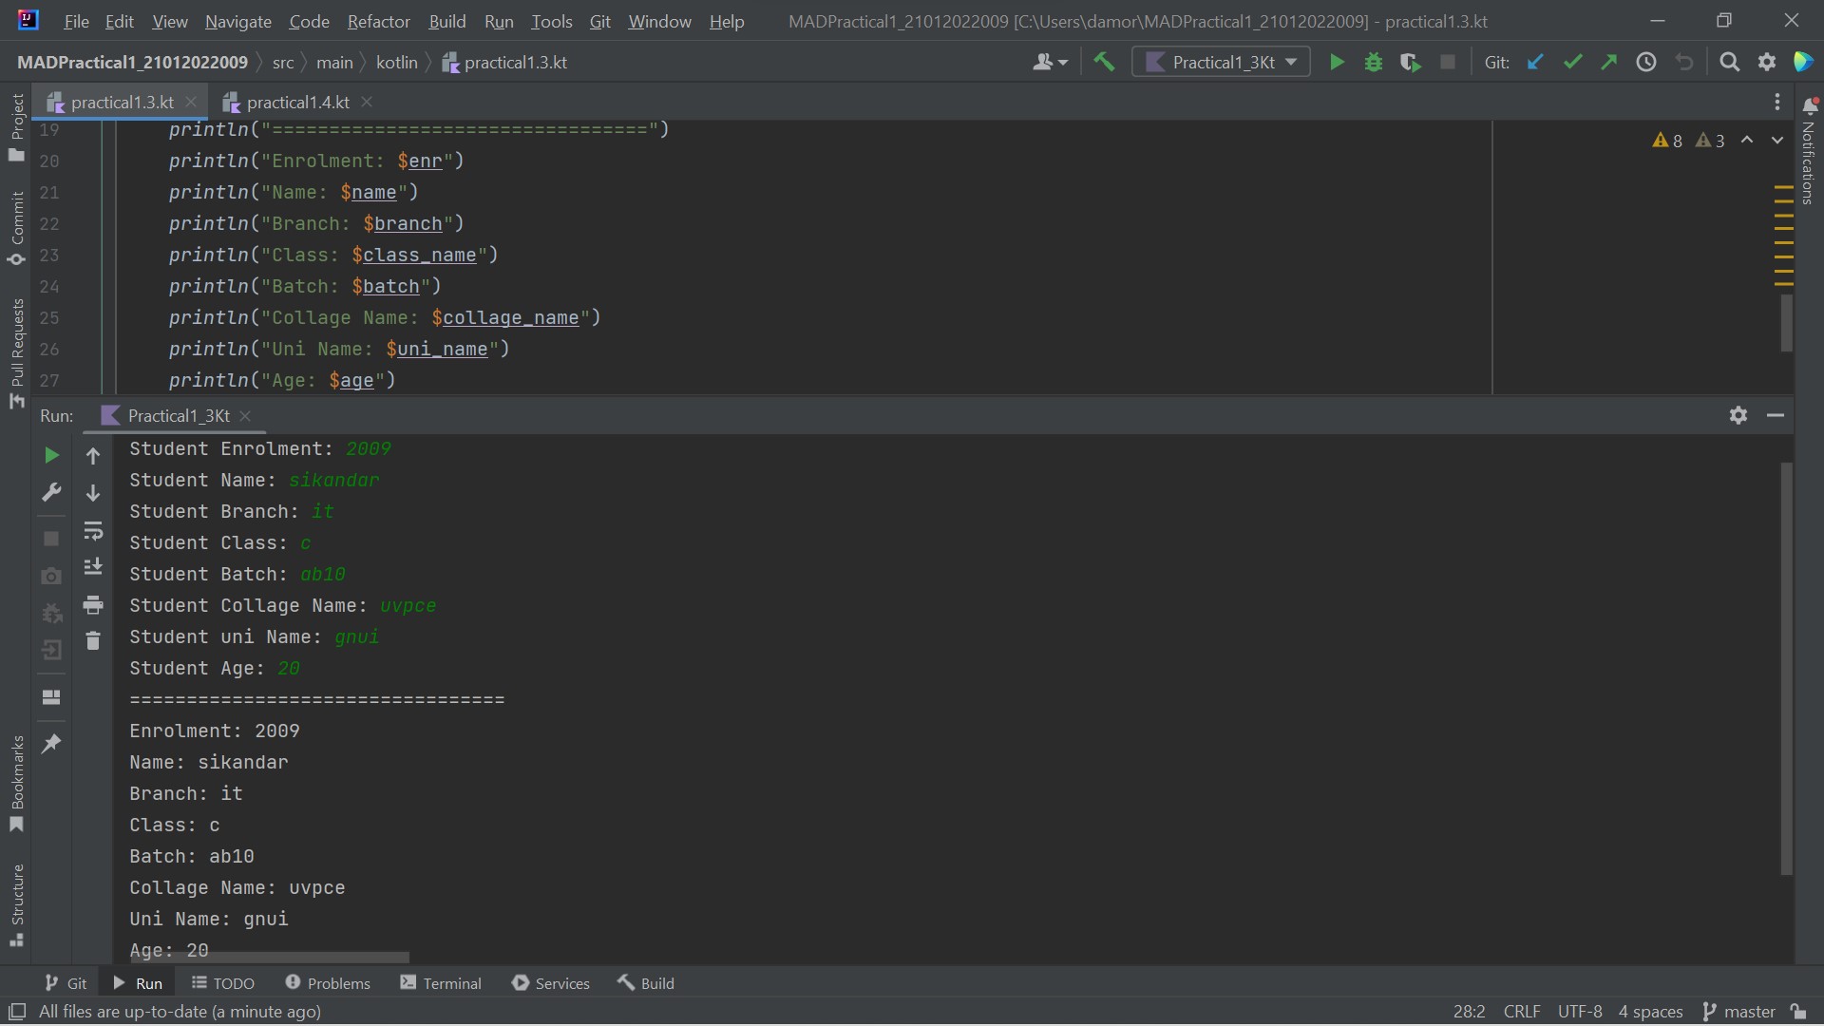The height and width of the screenshot is (1026, 1824).
Task: Clear run console with trash icon
Action: [93, 641]
